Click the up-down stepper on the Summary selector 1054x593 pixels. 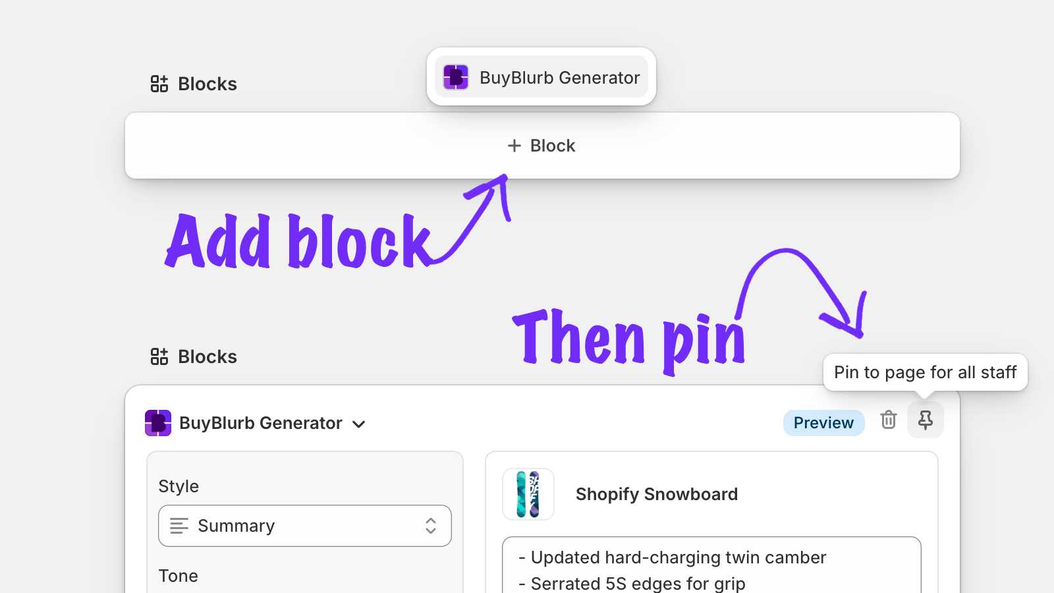tap(430, 526)
